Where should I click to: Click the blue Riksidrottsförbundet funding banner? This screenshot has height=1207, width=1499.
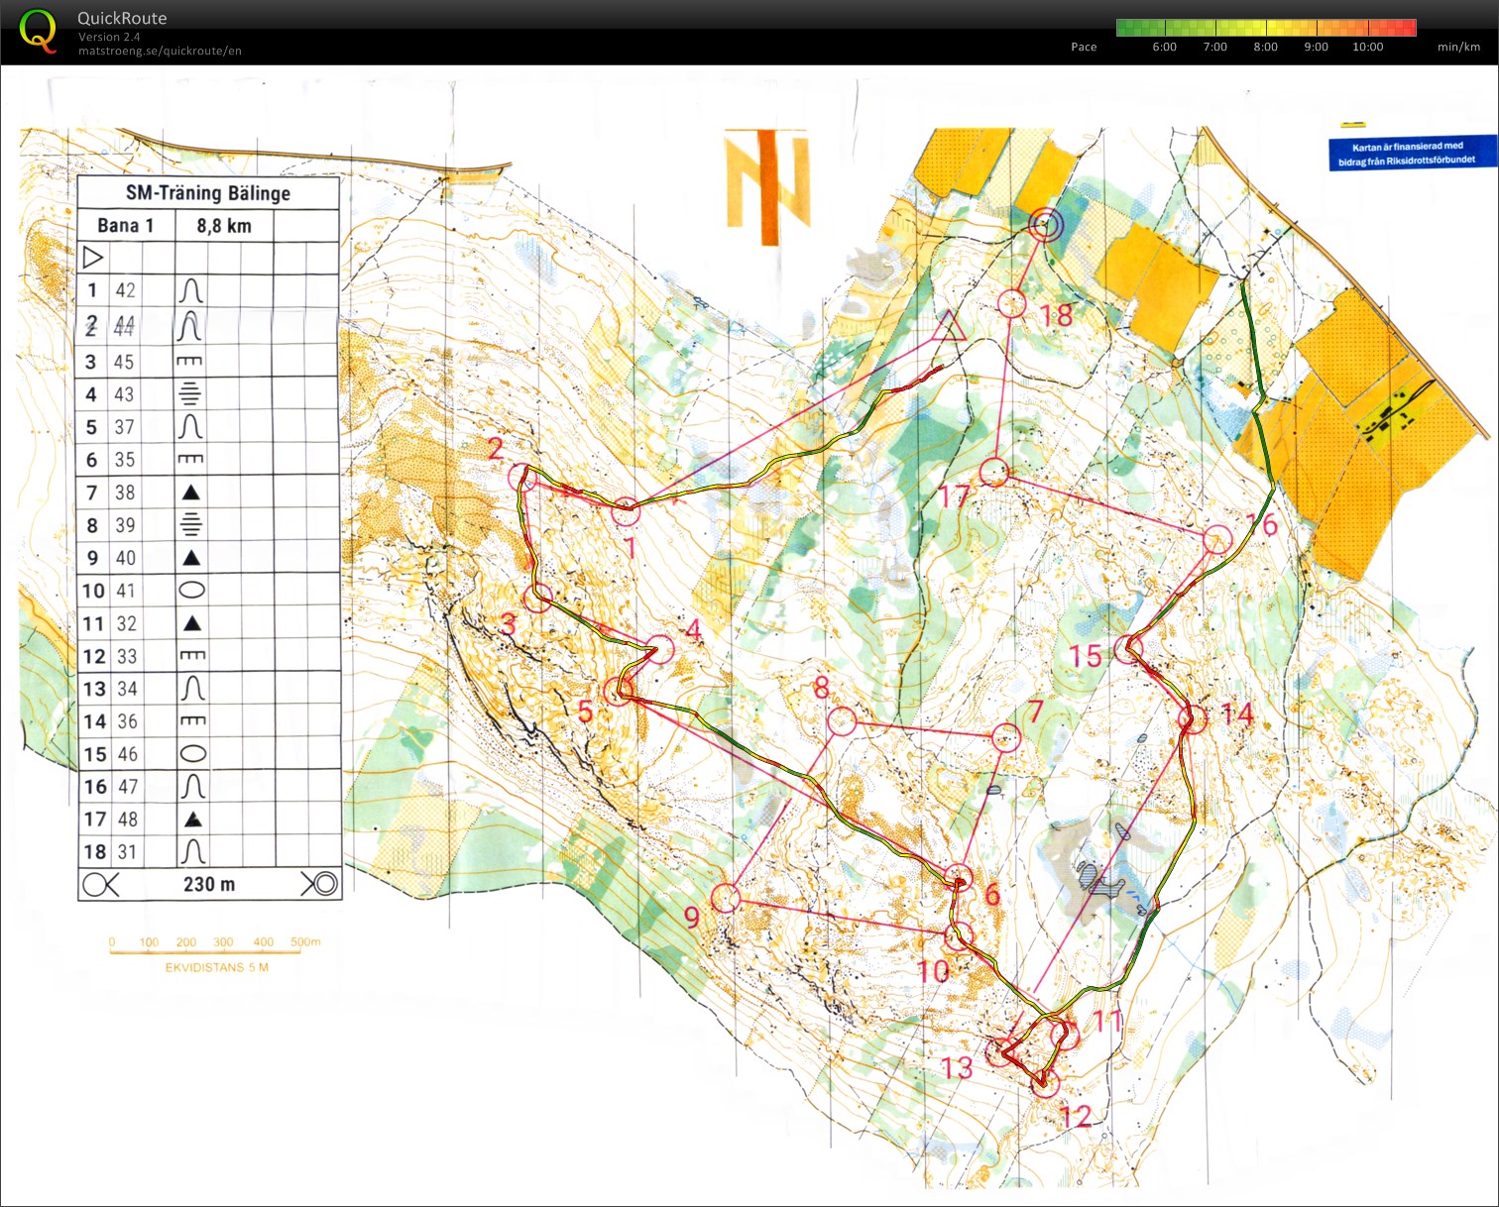click(1412, 153)
